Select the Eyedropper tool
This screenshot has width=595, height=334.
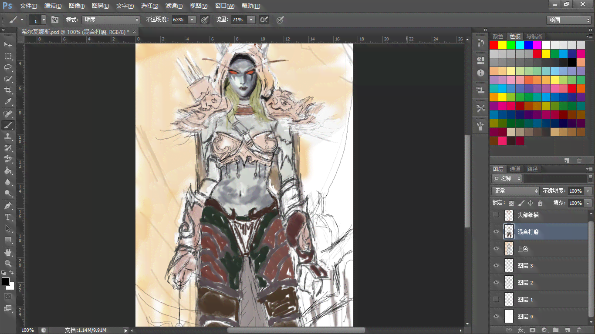tap(8, 102)
